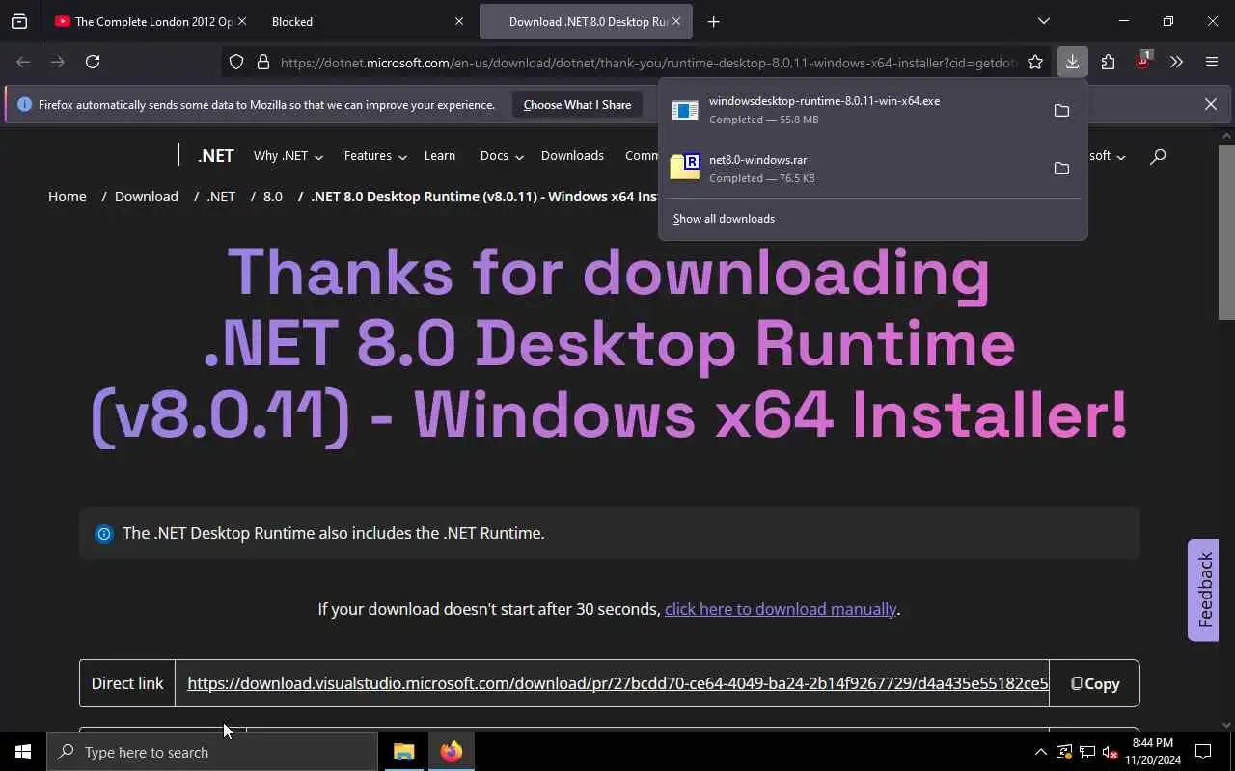Screen dimensions: 1235x771
Task: Click .NET in the breadcrumb
Action: 221,197
